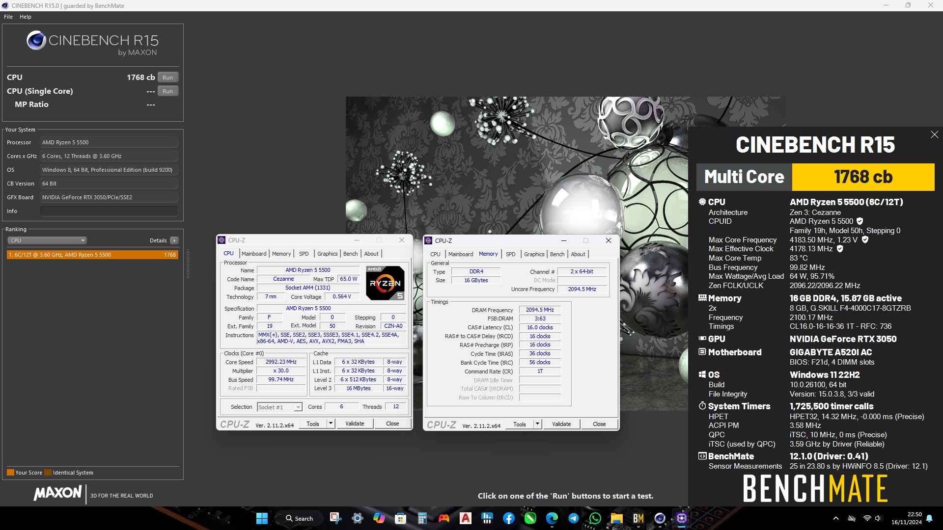Open the clock and date in the taskbar

coord(906,518)
